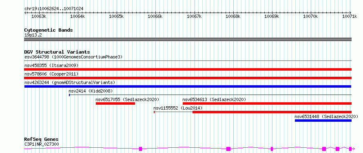Click the 10063k ruler tick label
Viewport: 363px width, 153px height.
coord(39,17)
